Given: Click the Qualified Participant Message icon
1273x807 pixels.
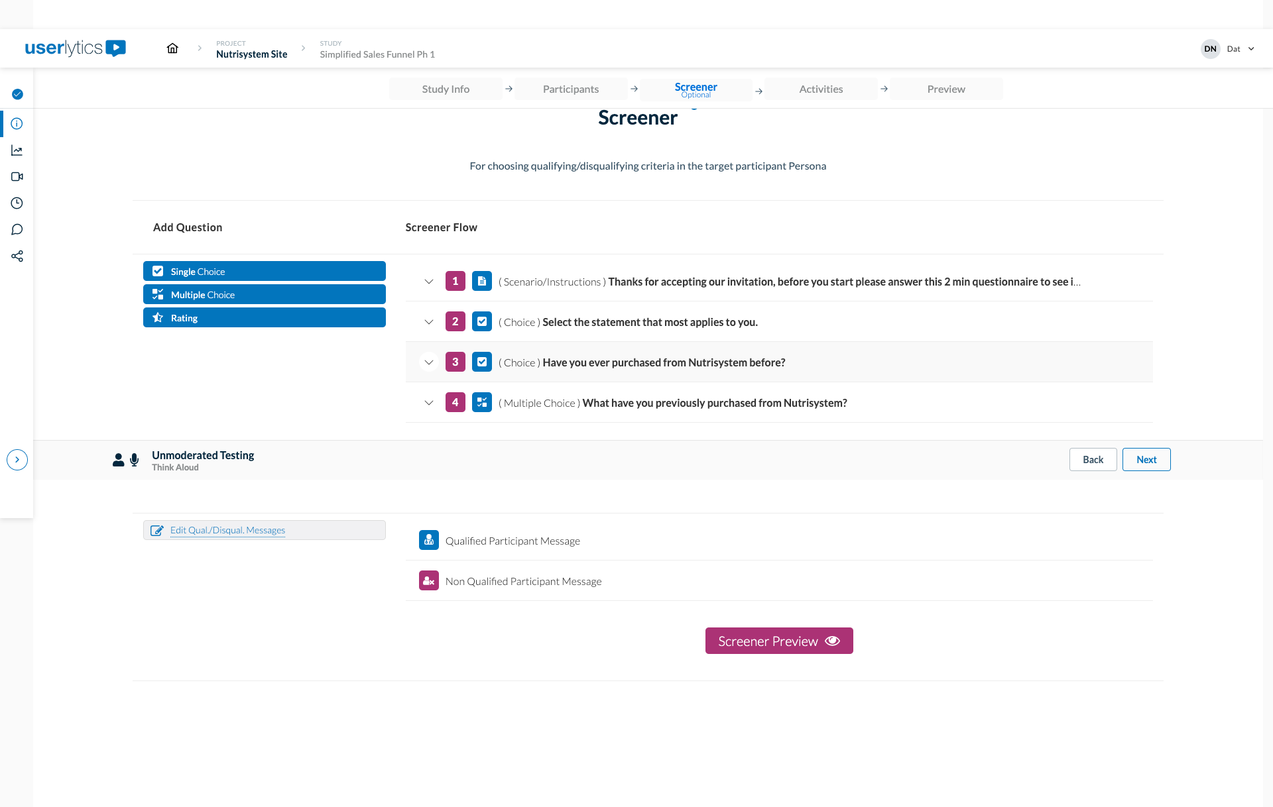Looking at the screenshot, I should (429, 540).
